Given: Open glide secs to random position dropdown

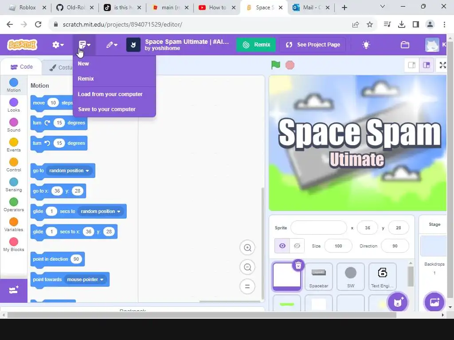Looking at the screenshot, I should 100,211.
